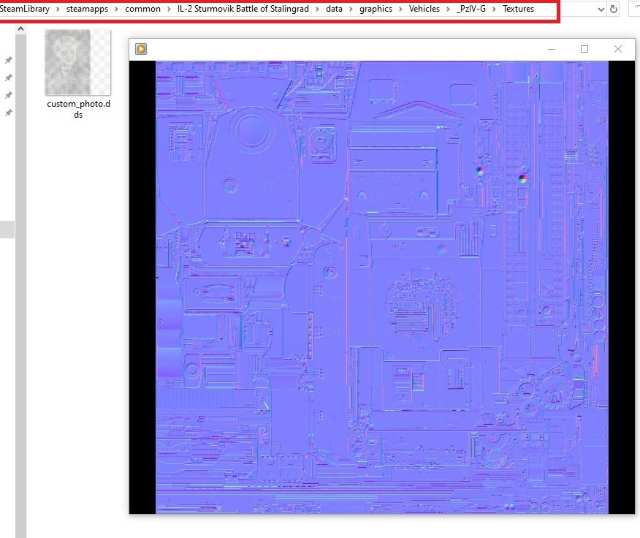Go to the _PzIV-G folder in path
The image size is (640, 538).
pyautogui.click(x=471, y=9)
